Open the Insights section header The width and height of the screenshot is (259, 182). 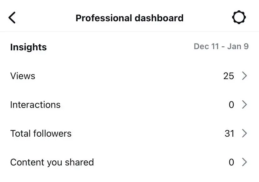point(28,47)
